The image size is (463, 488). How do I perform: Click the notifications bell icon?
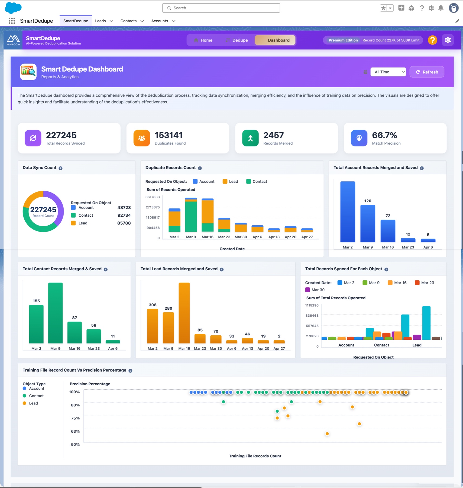(x=441, y=8)
